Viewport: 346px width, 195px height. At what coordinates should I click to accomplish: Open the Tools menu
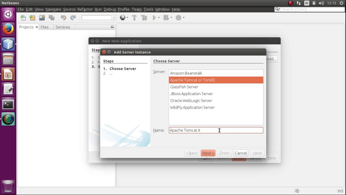pos(148,9)
